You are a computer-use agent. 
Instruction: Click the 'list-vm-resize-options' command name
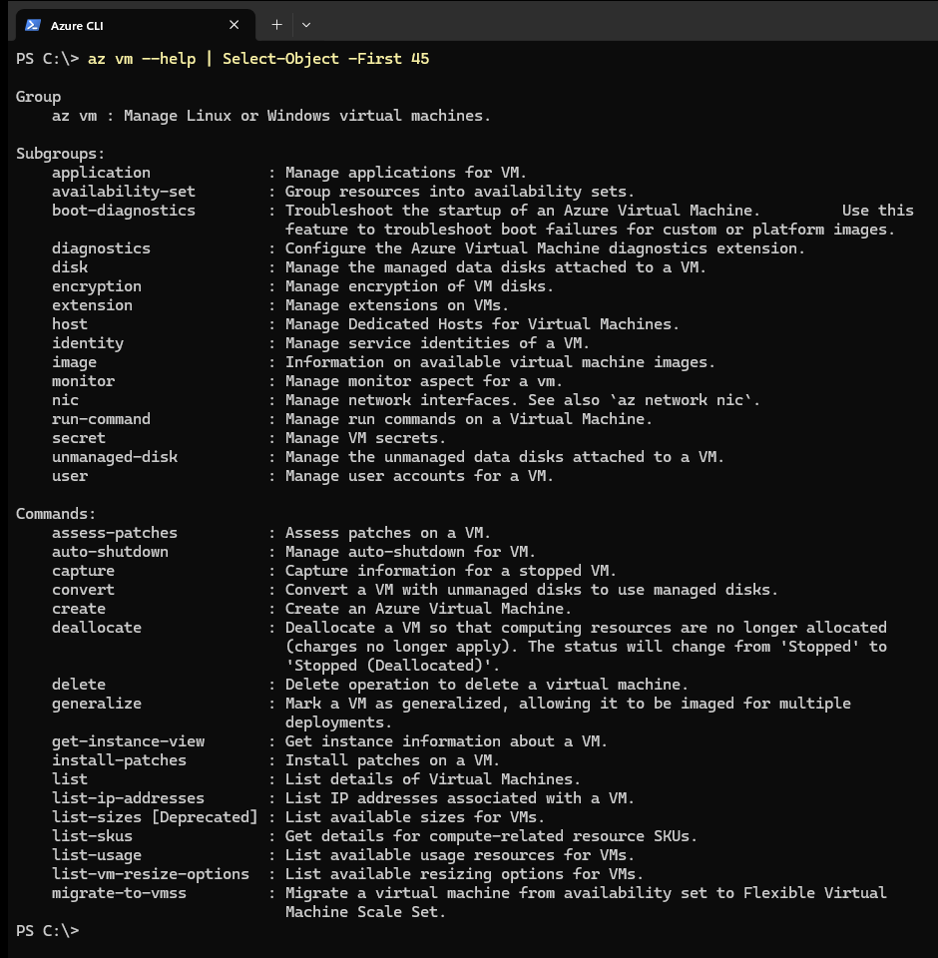coord(151,874)
